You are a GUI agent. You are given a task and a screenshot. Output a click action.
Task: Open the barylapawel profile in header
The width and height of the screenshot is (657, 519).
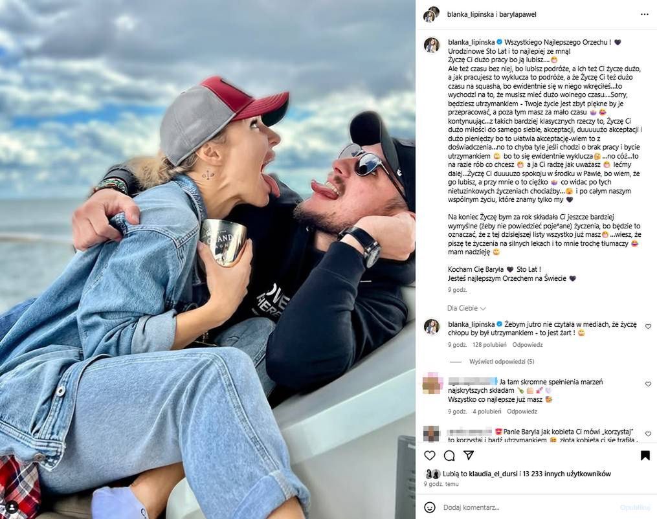point(518,14)
